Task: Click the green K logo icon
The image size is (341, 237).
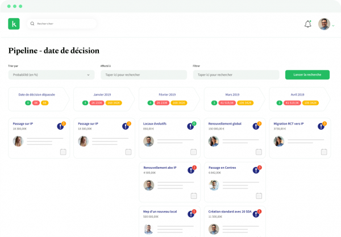Action: [x=14, y=24]
